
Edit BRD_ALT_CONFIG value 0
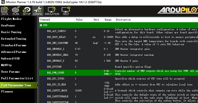coord(75,31)
